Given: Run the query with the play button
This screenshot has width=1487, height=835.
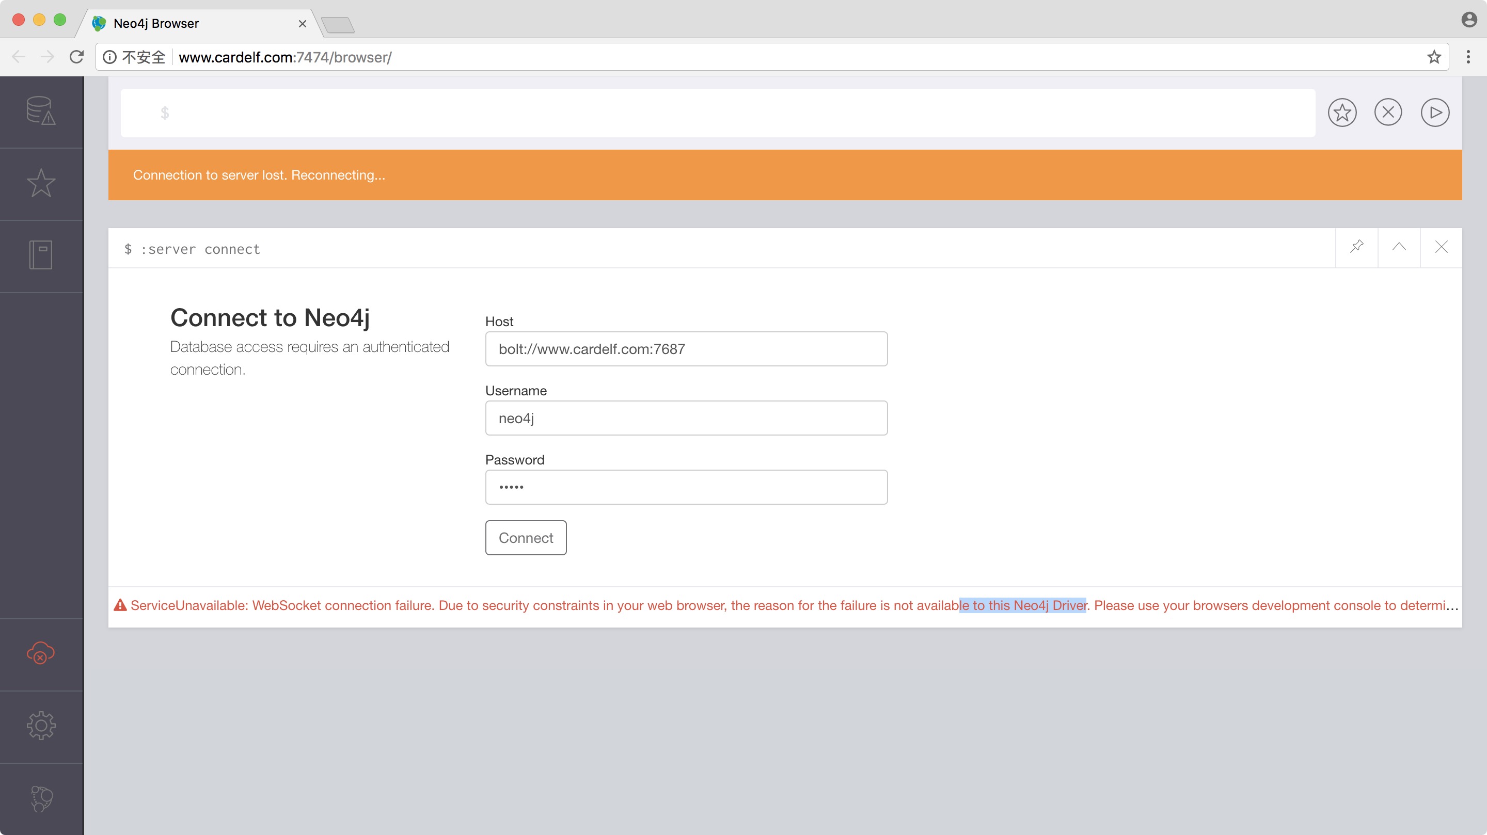Looking at the screenshot, I should tap(1435, 113).
